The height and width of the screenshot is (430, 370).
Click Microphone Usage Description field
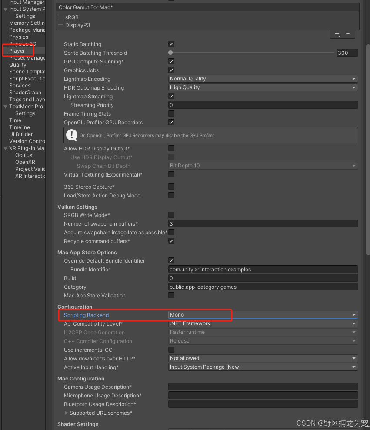tap(263, 396)
